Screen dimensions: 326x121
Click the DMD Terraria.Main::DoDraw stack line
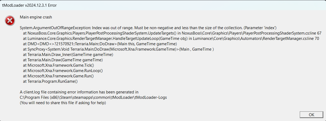(x=100, y=44)
